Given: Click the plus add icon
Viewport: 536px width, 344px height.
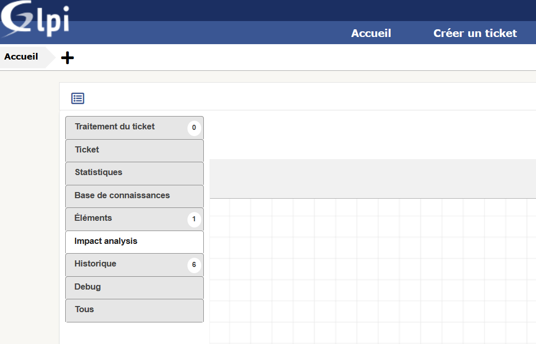Looking at the screenshot, I should point(67,58).
